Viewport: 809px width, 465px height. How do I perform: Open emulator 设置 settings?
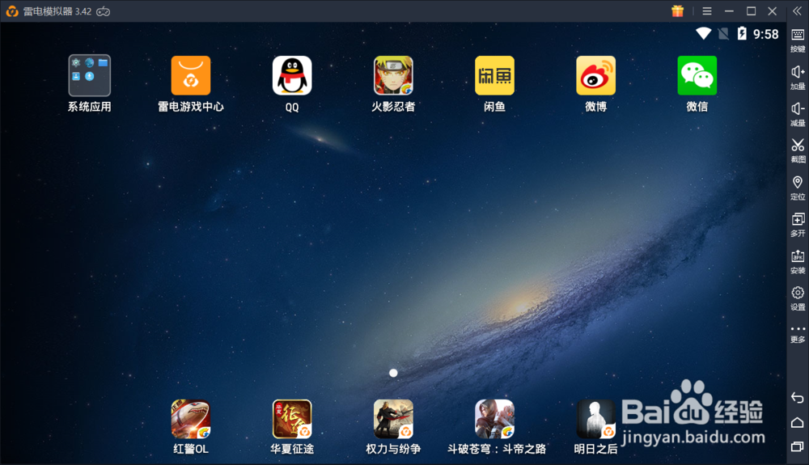tap(798, 298)
